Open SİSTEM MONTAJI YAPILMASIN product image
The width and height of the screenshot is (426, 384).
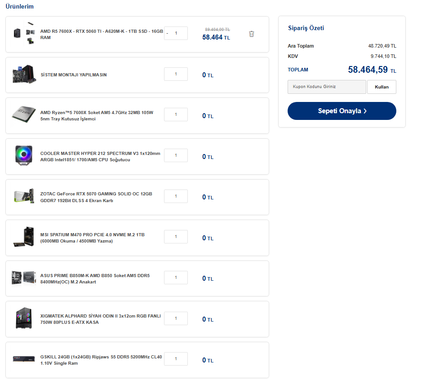[24, 74]
